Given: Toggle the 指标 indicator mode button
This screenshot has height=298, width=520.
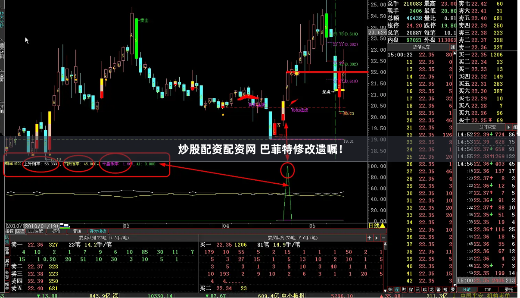Looking at the screenshot, I should pos(9,231).
